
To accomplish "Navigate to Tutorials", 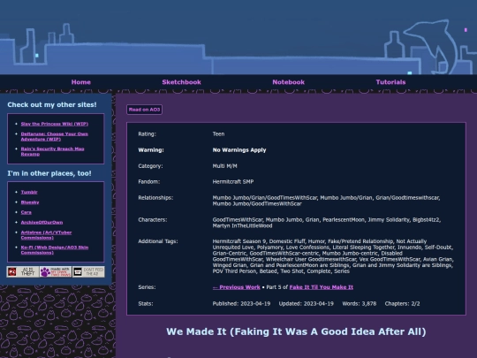I will pos(390,82).
